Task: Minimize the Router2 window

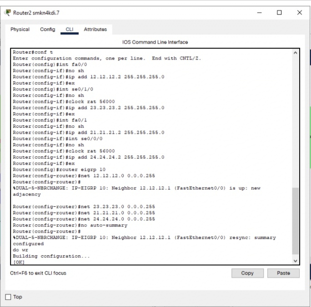Action: pyautogui.click(x=259, y=13)
